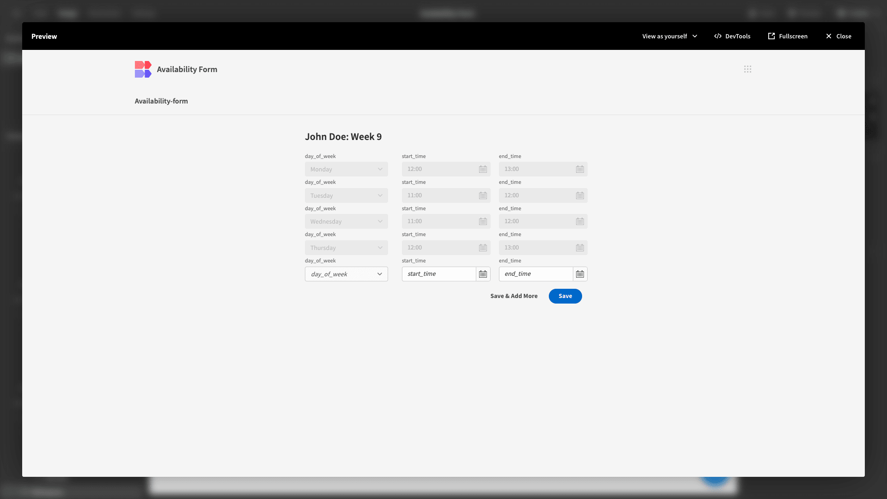Open the empty day_of_week dropdown
Viewport: 887px width, 499px height.
(x=346, y=274)
